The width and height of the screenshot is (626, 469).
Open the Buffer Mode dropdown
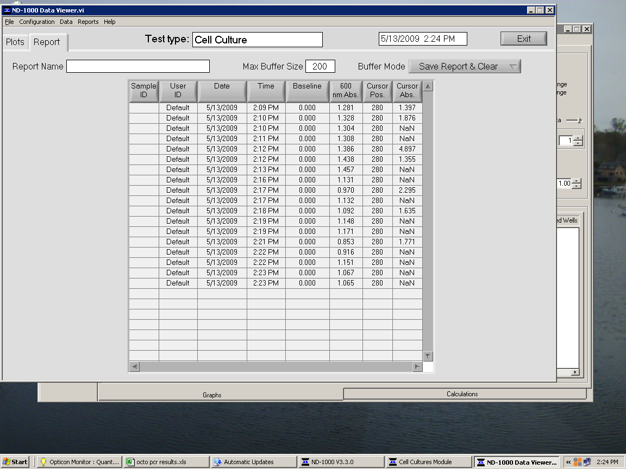(465, 66)
